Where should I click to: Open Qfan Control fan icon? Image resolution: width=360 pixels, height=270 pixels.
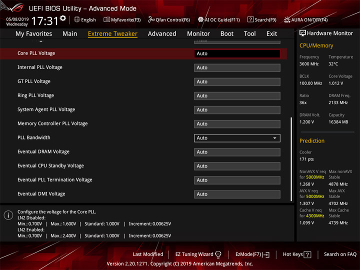pos(151,19)
